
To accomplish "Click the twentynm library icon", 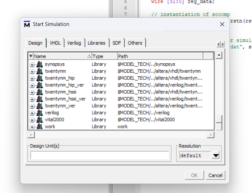I will (x=40, y=71).
